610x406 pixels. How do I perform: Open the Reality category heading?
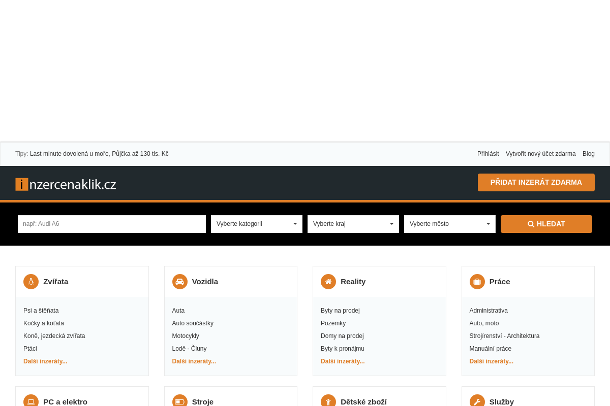(x=353, y=282)
